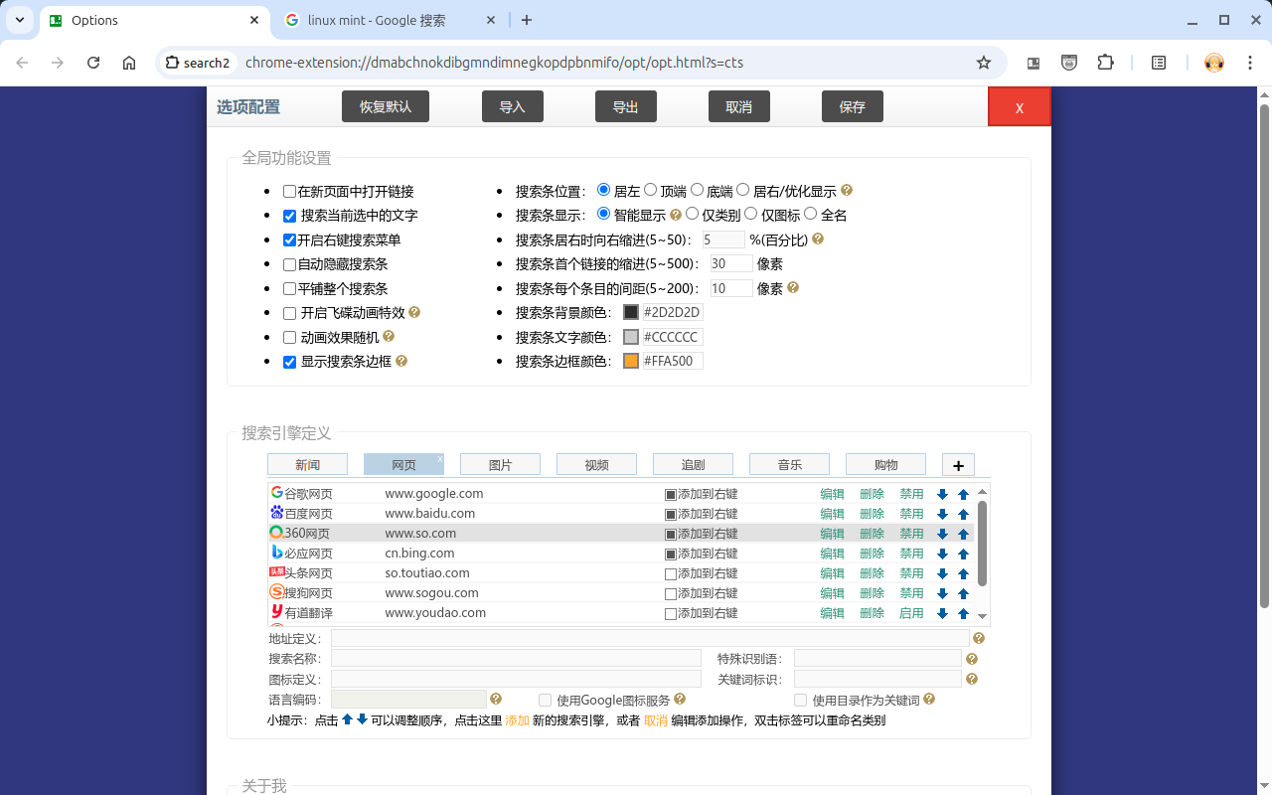Select the 顶端 search bar position option

(x=651, y=189)
